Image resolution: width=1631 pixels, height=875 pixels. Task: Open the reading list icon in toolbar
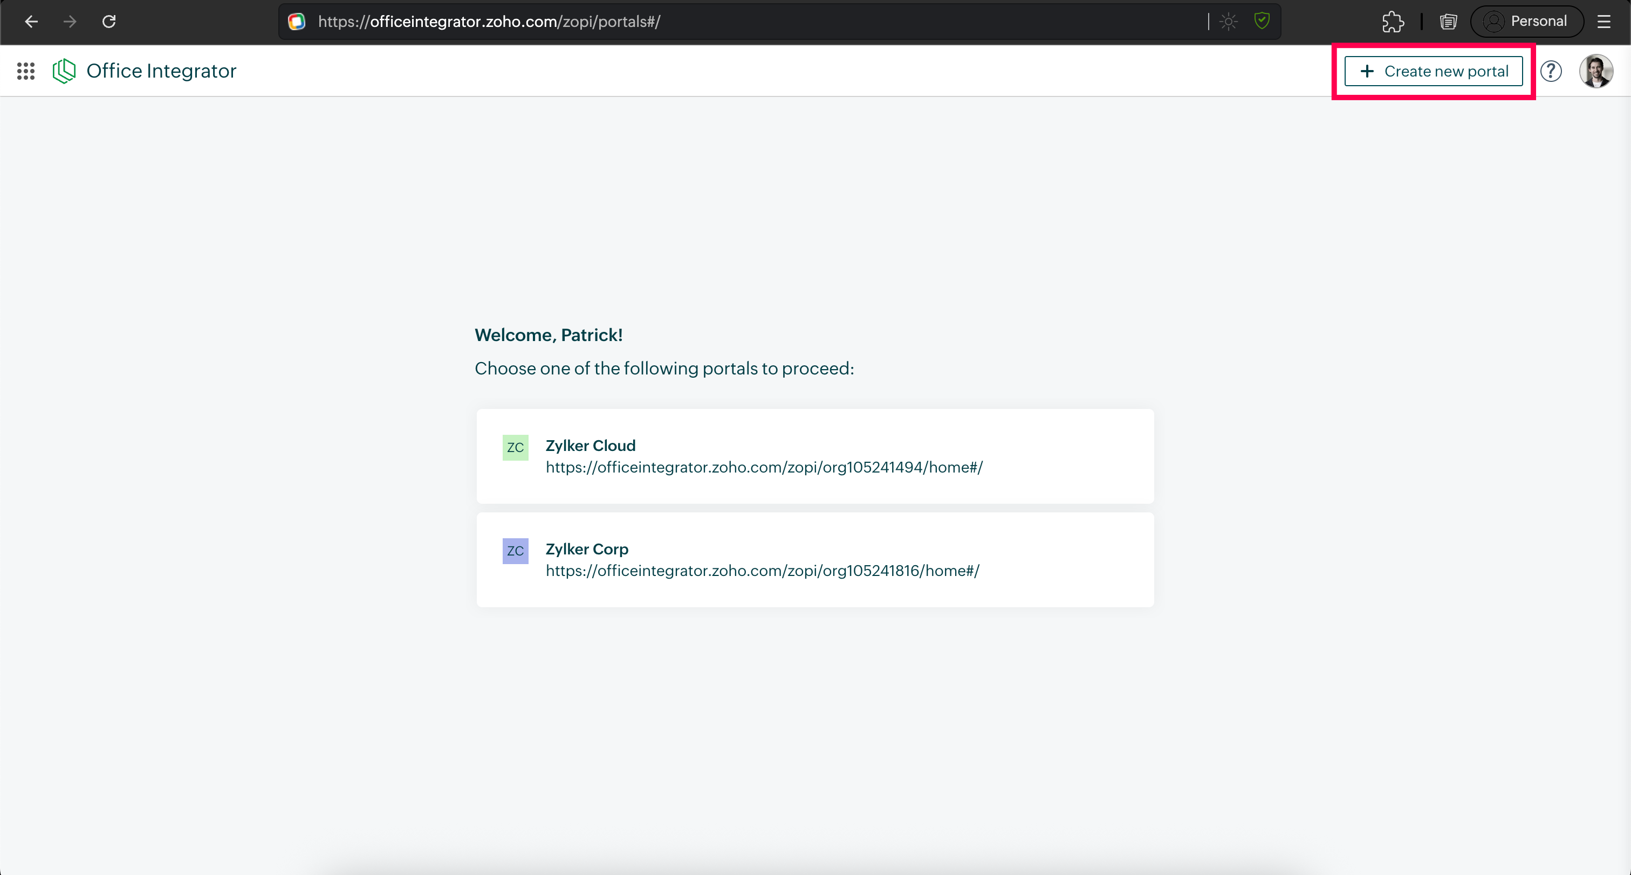click(1448, 22)
